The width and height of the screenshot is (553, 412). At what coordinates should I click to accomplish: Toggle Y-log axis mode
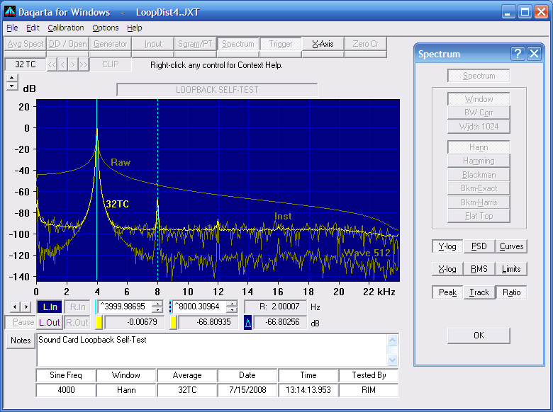[447, 246]
